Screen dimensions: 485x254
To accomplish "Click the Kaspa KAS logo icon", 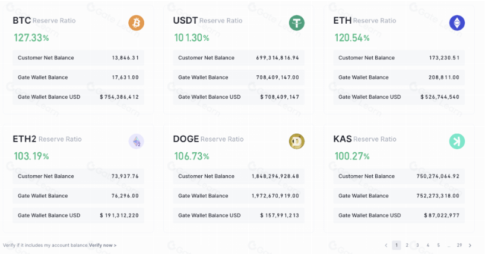I will point(457,142).
